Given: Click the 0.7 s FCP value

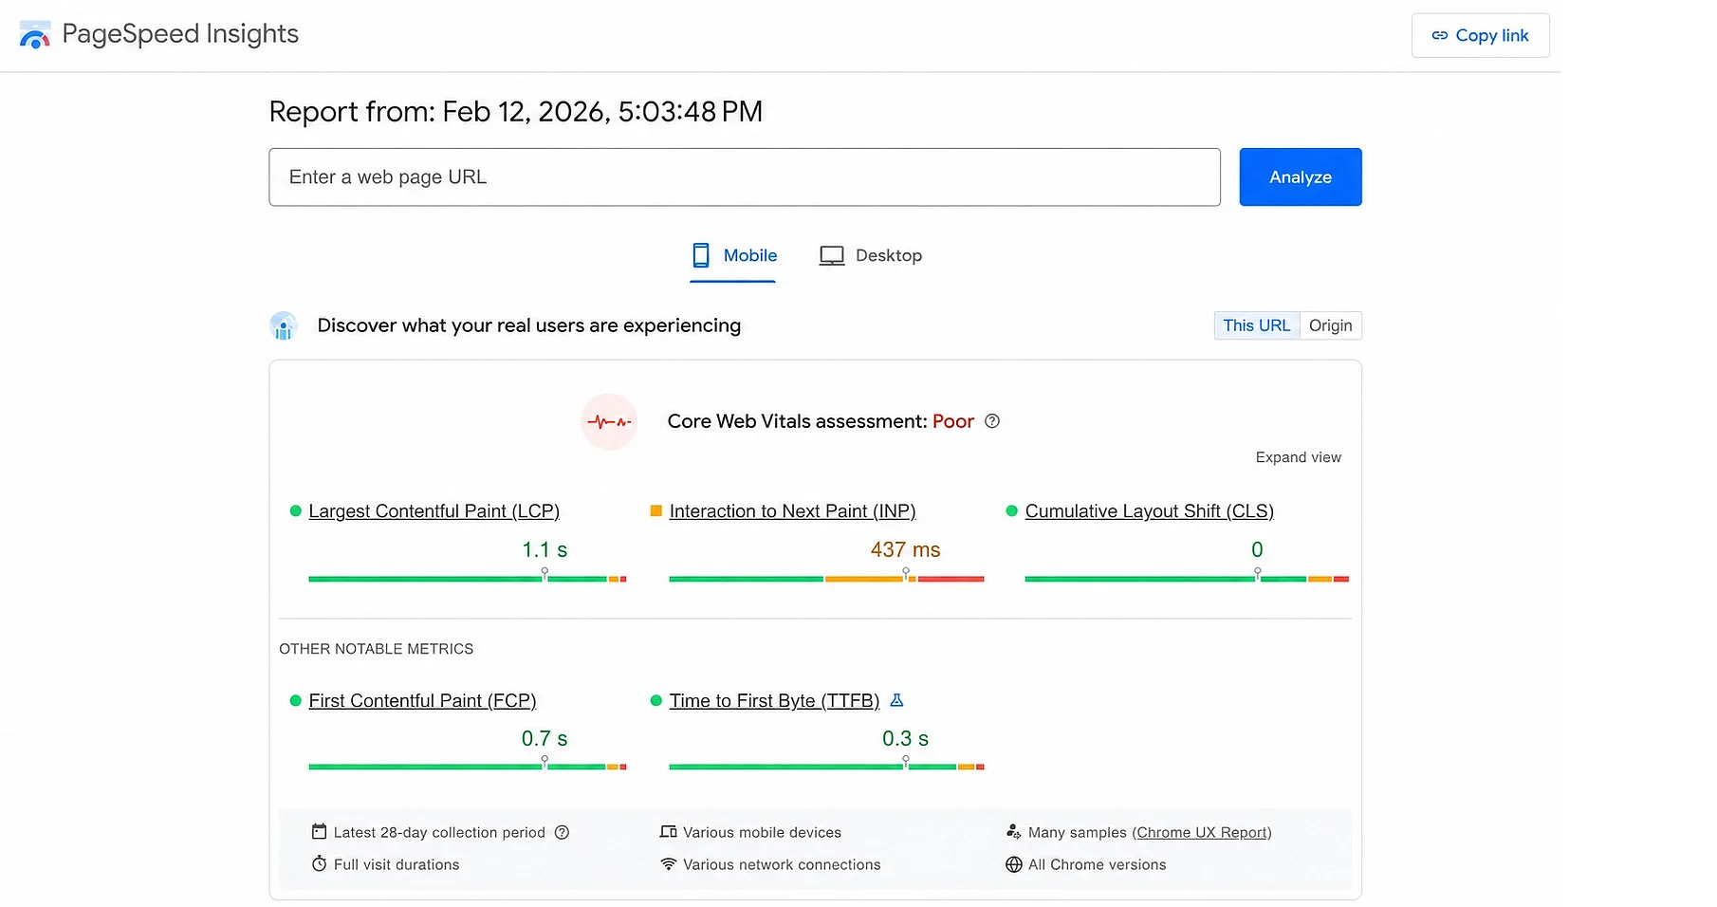Looking at the screenshot, I should (x=545, y=738).
